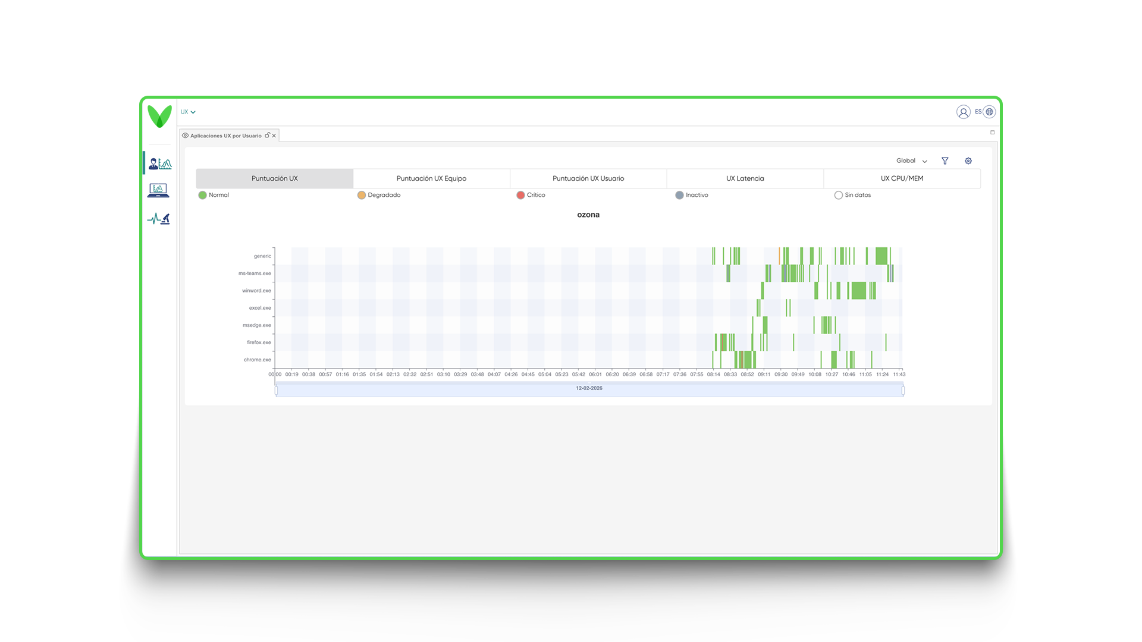This screenshot has width=1142, height=642.
Task: Open the UX CPU/MEM tab
Action: 902,178
